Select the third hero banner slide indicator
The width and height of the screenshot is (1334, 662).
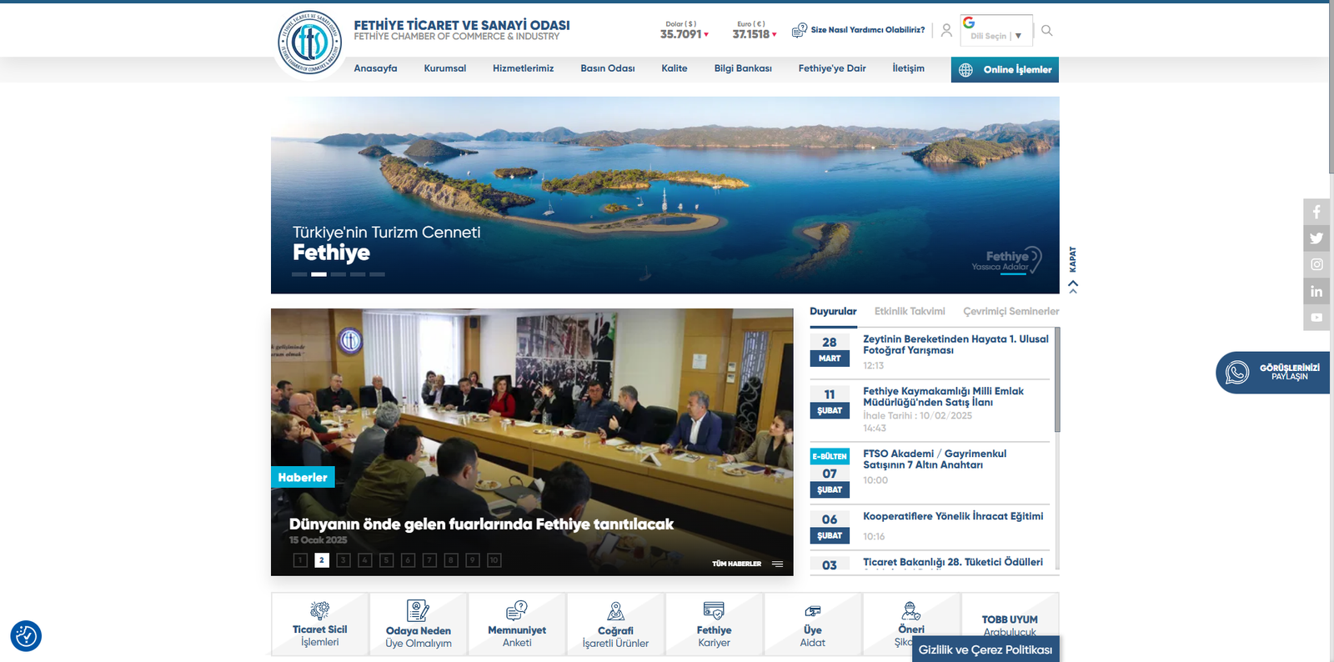[x=339, y=274]
